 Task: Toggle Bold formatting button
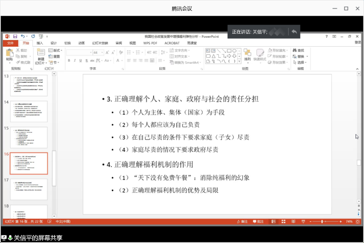pos(68,60)
